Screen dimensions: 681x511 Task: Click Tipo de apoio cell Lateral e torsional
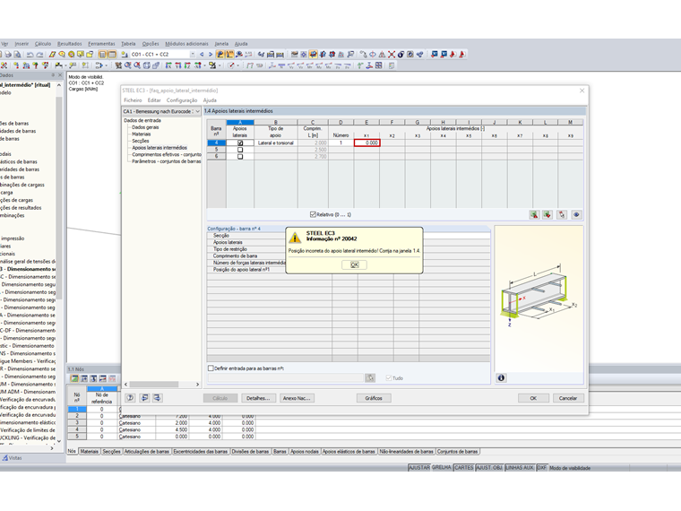pyautogui.click(x=276, y=143)
